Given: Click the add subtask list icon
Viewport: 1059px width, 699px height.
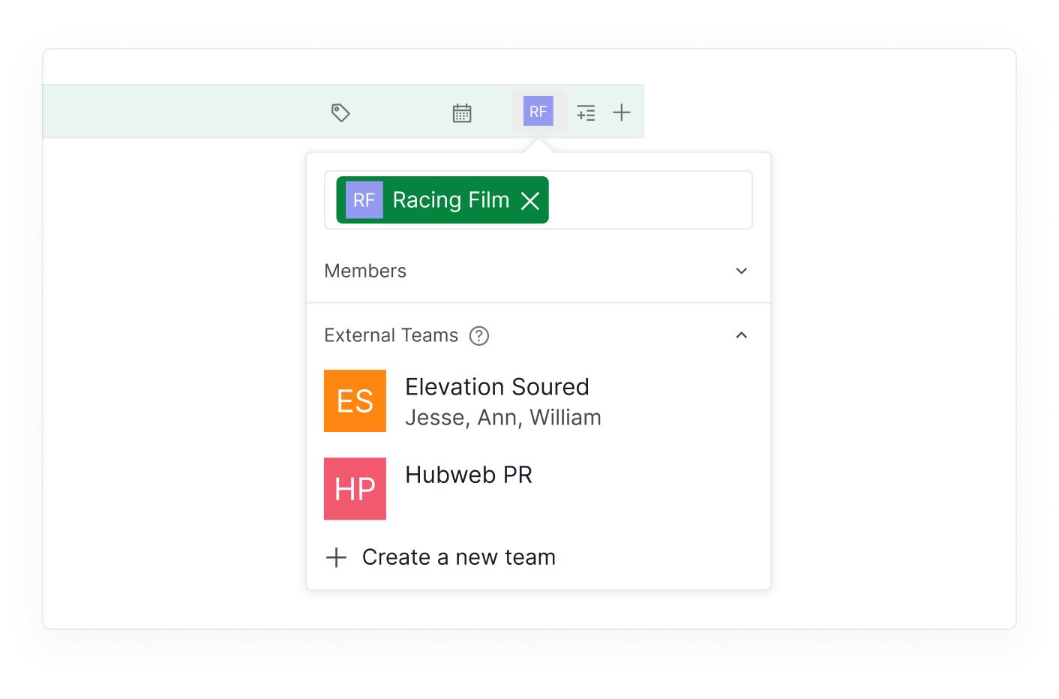Looking at the screenshot, I should (x=586, y=112).
